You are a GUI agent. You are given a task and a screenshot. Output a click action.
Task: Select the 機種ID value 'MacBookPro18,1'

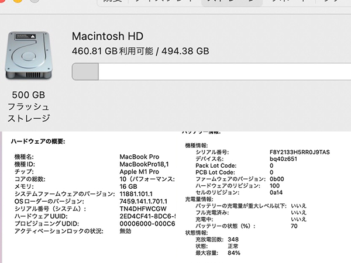pos(144,164)
